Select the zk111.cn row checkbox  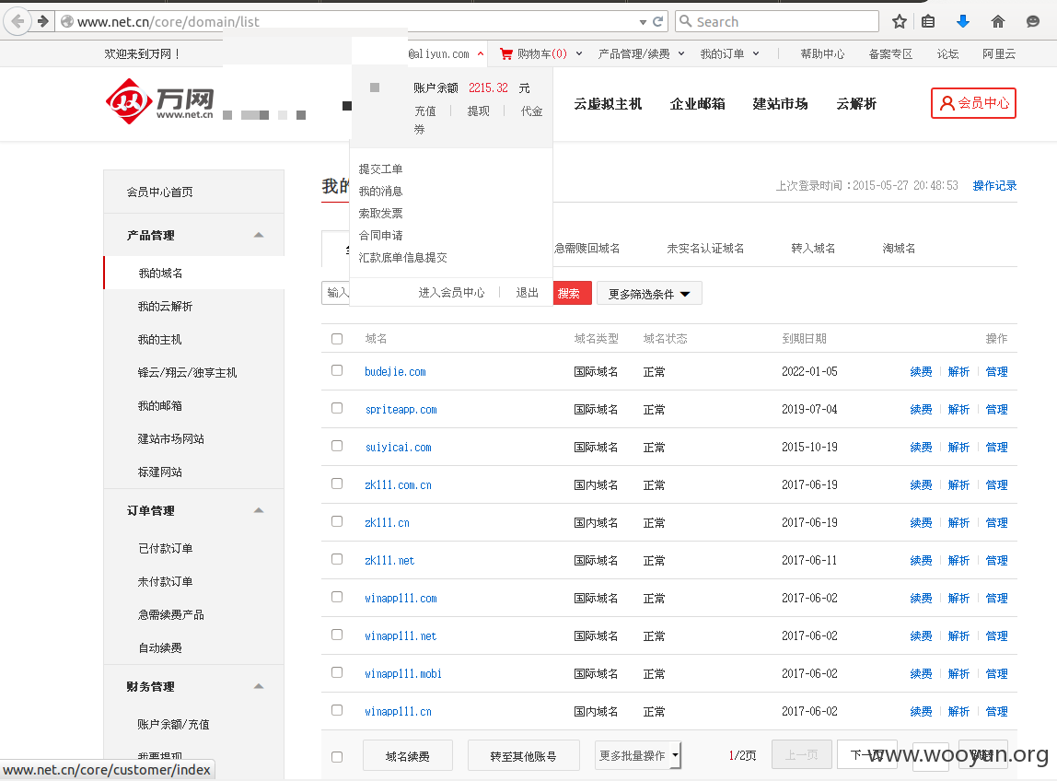pyautogui.click(x=337, y=521)
